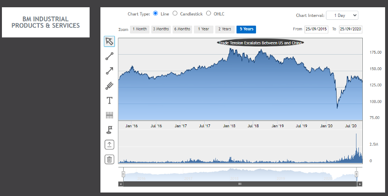Choose the 2 Years zoom range
The width and height of the screenshot is (388, 196).
coord(225,30)
